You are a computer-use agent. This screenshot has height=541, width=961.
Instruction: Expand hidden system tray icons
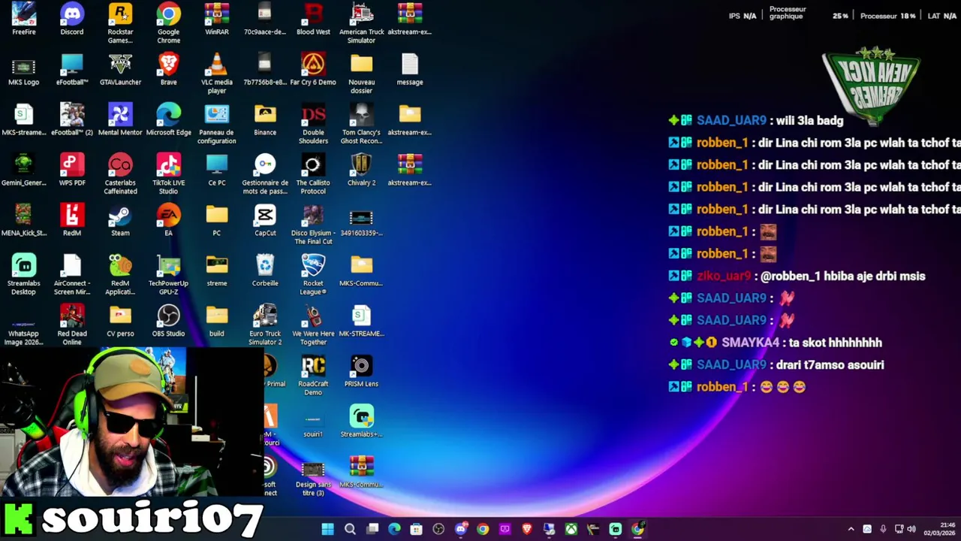tap(851, 529)
